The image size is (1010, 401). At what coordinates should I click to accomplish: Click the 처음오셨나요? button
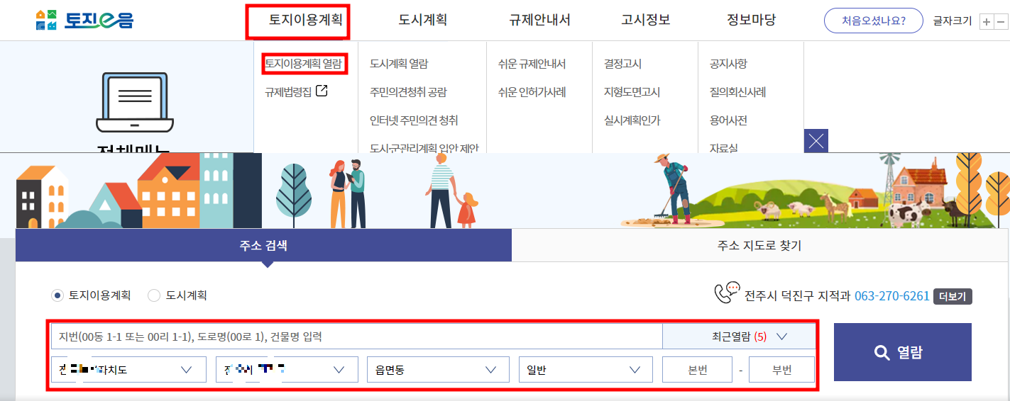tap(874, 21)
